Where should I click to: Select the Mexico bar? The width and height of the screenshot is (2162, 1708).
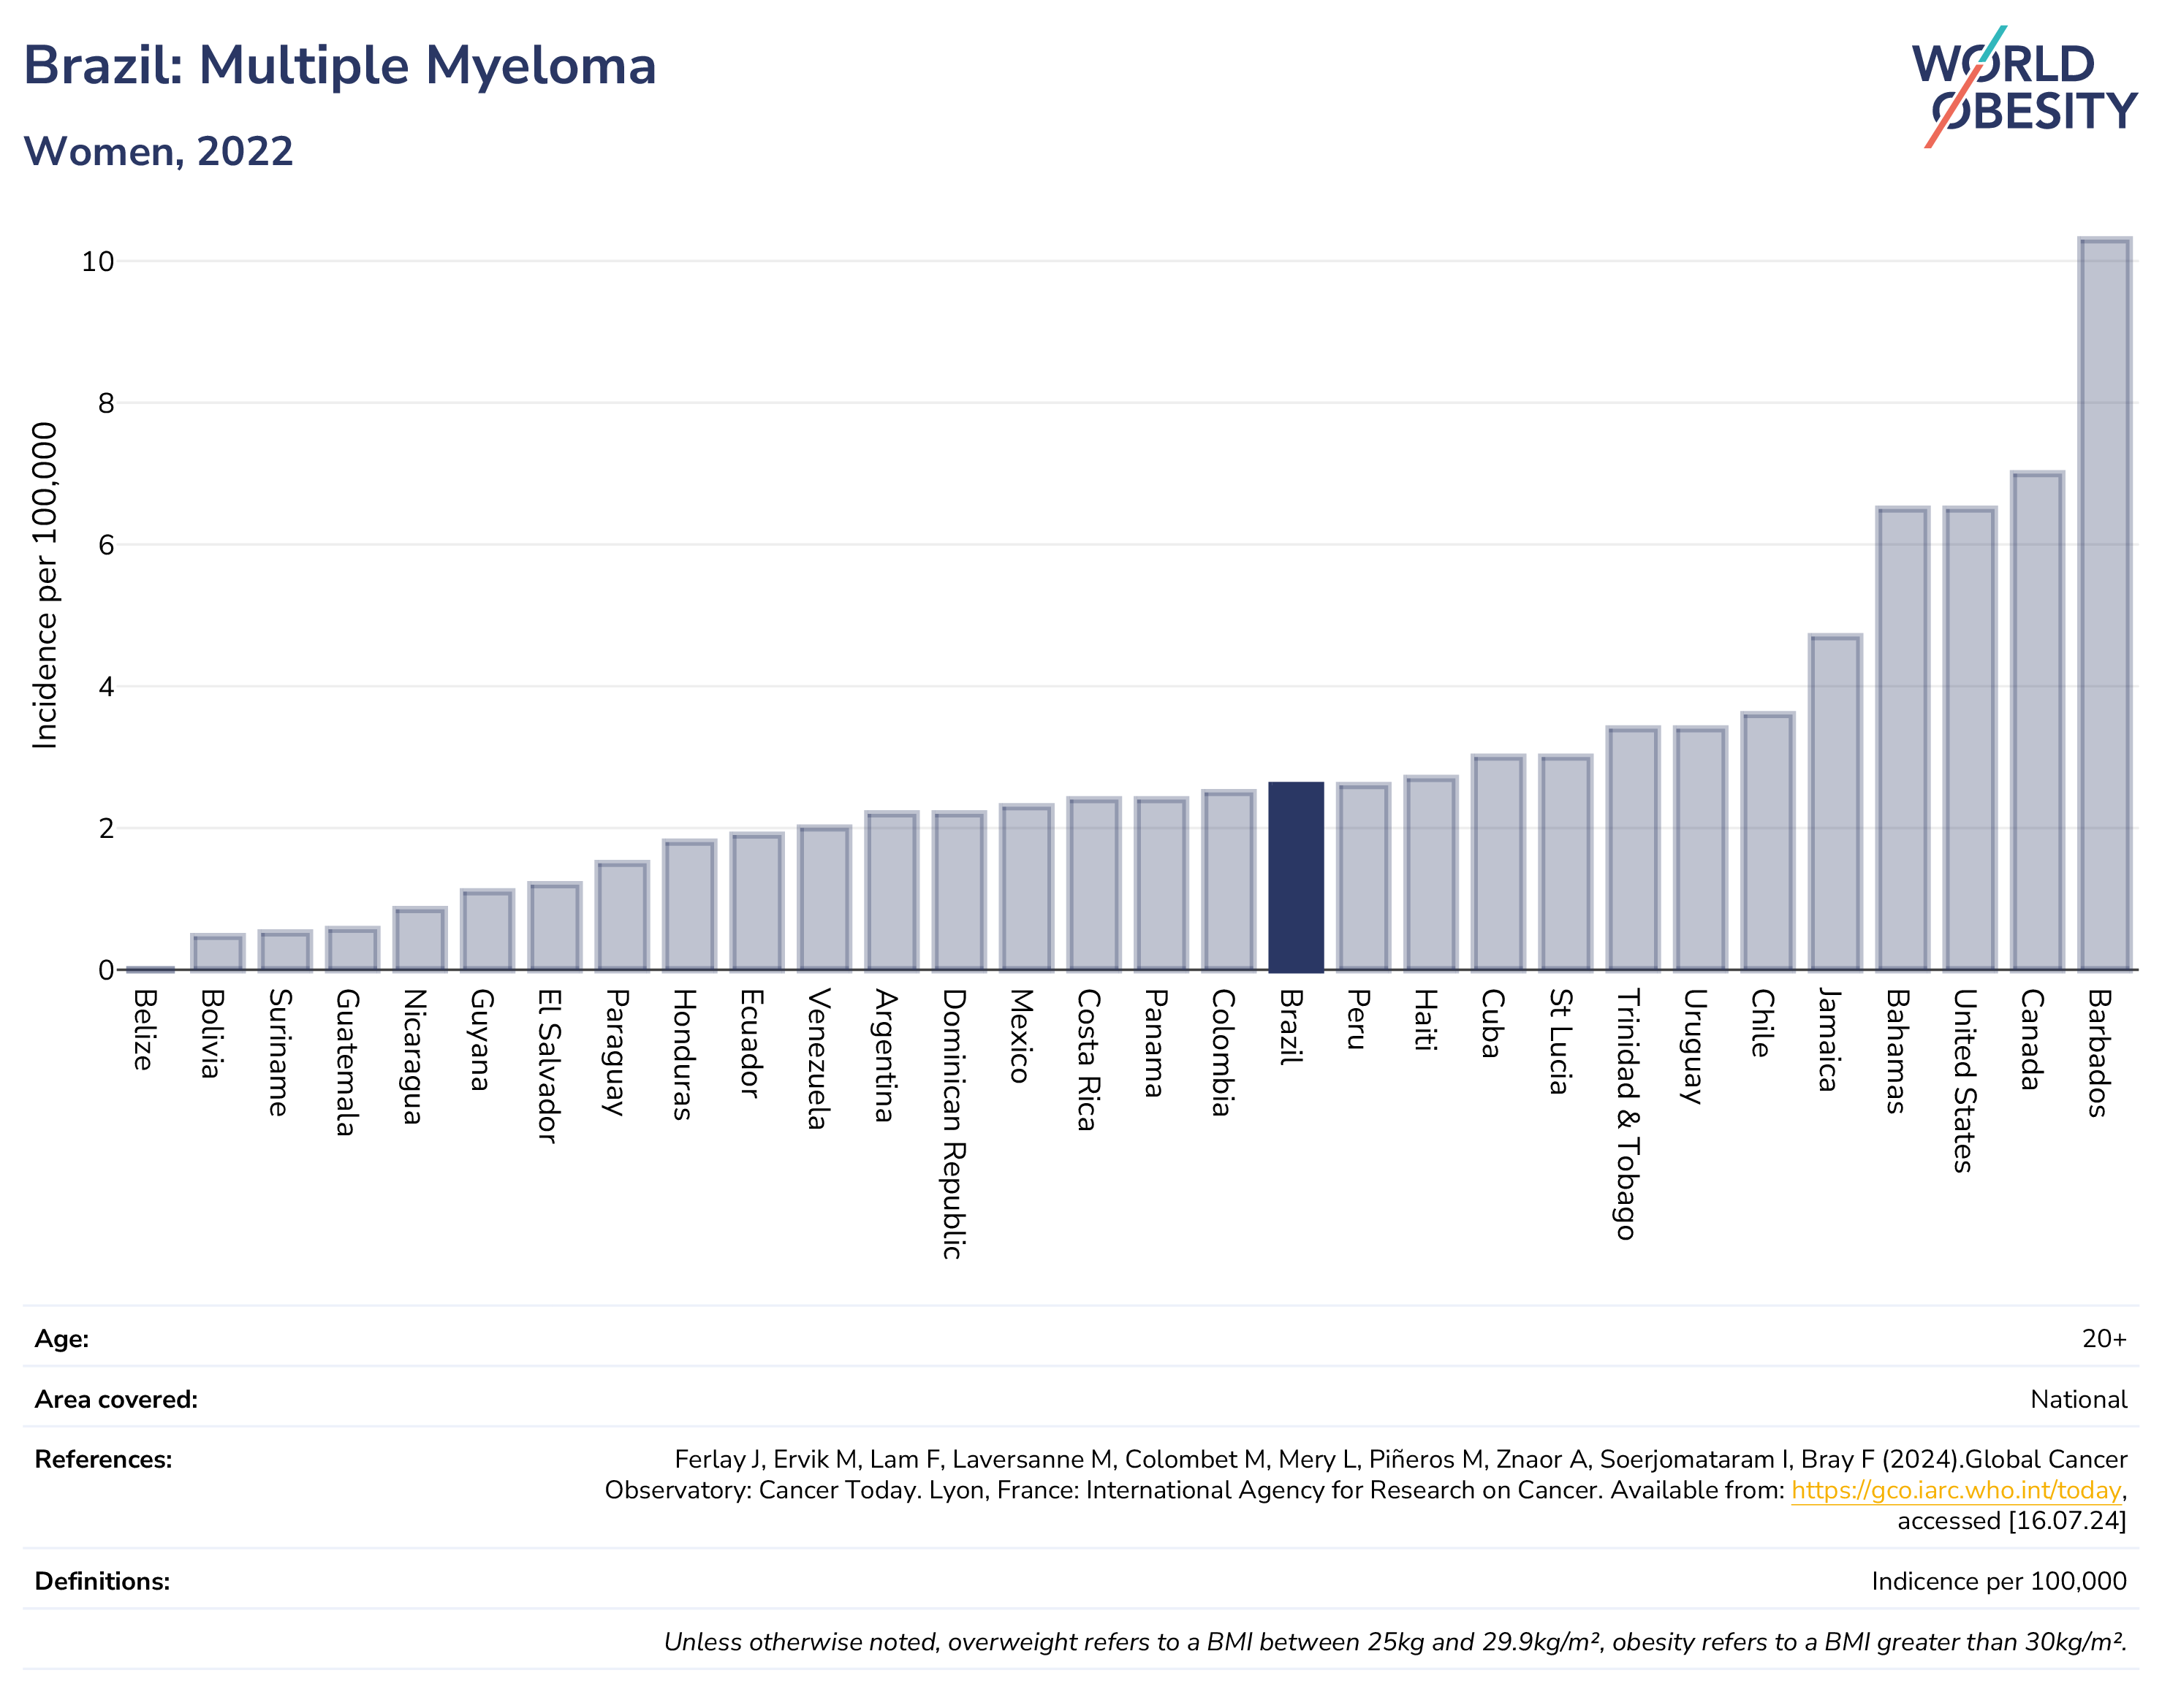tap(1026, 887)
